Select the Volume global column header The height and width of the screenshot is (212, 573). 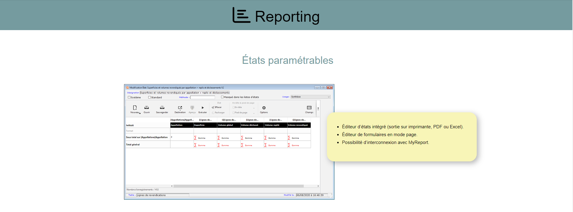click(229, 125)
